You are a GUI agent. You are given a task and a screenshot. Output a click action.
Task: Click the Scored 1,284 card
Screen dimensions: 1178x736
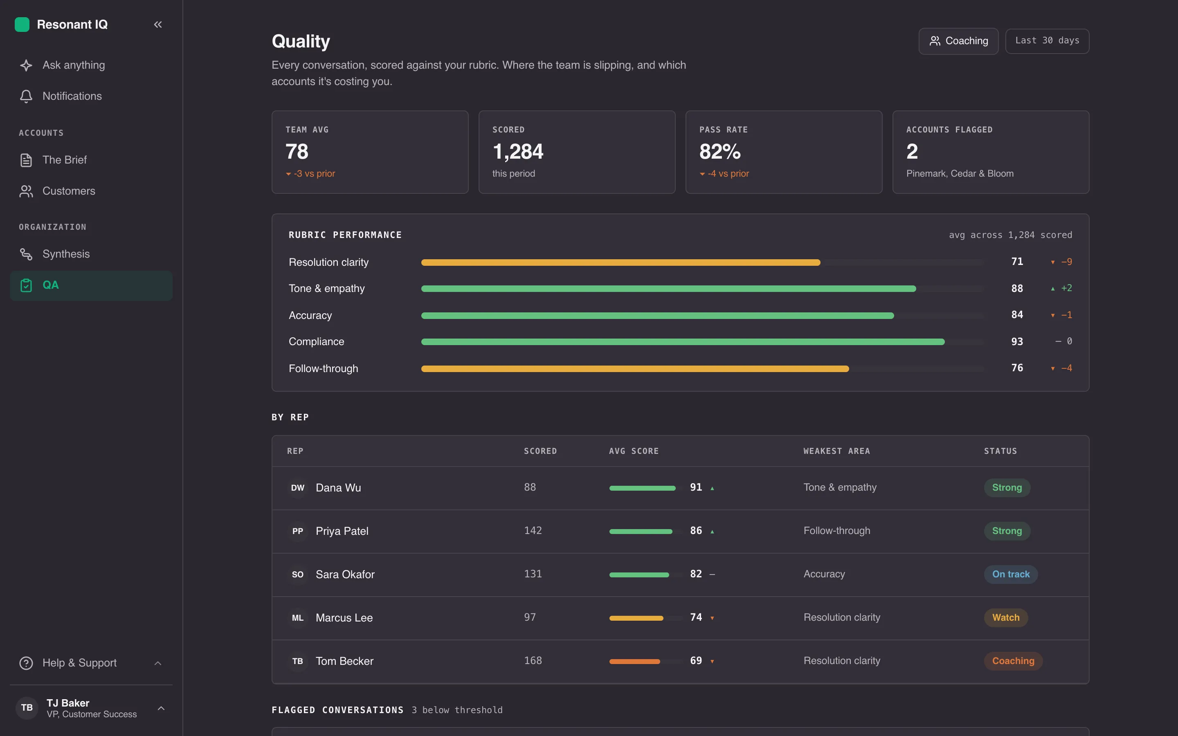pyautogui.click(x=577, y=152)
